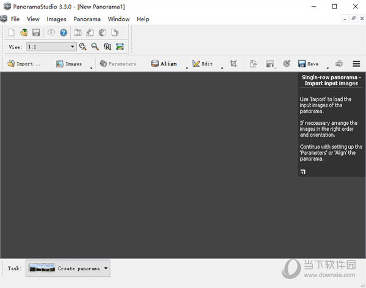Open the dropdown arrow next to Images
The image size is (366, 288).
pos(91,68)
